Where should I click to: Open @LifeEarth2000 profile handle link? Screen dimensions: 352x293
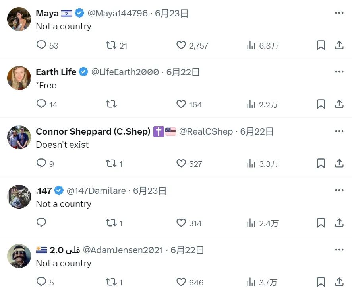click(125, 72)
